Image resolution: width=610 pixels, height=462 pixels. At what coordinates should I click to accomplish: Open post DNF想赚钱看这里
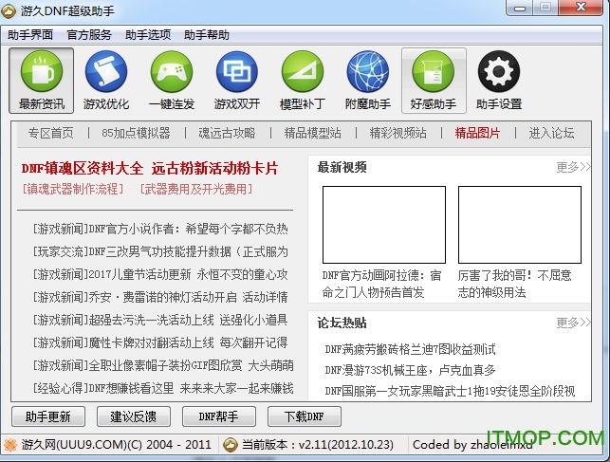pos(163,389)
